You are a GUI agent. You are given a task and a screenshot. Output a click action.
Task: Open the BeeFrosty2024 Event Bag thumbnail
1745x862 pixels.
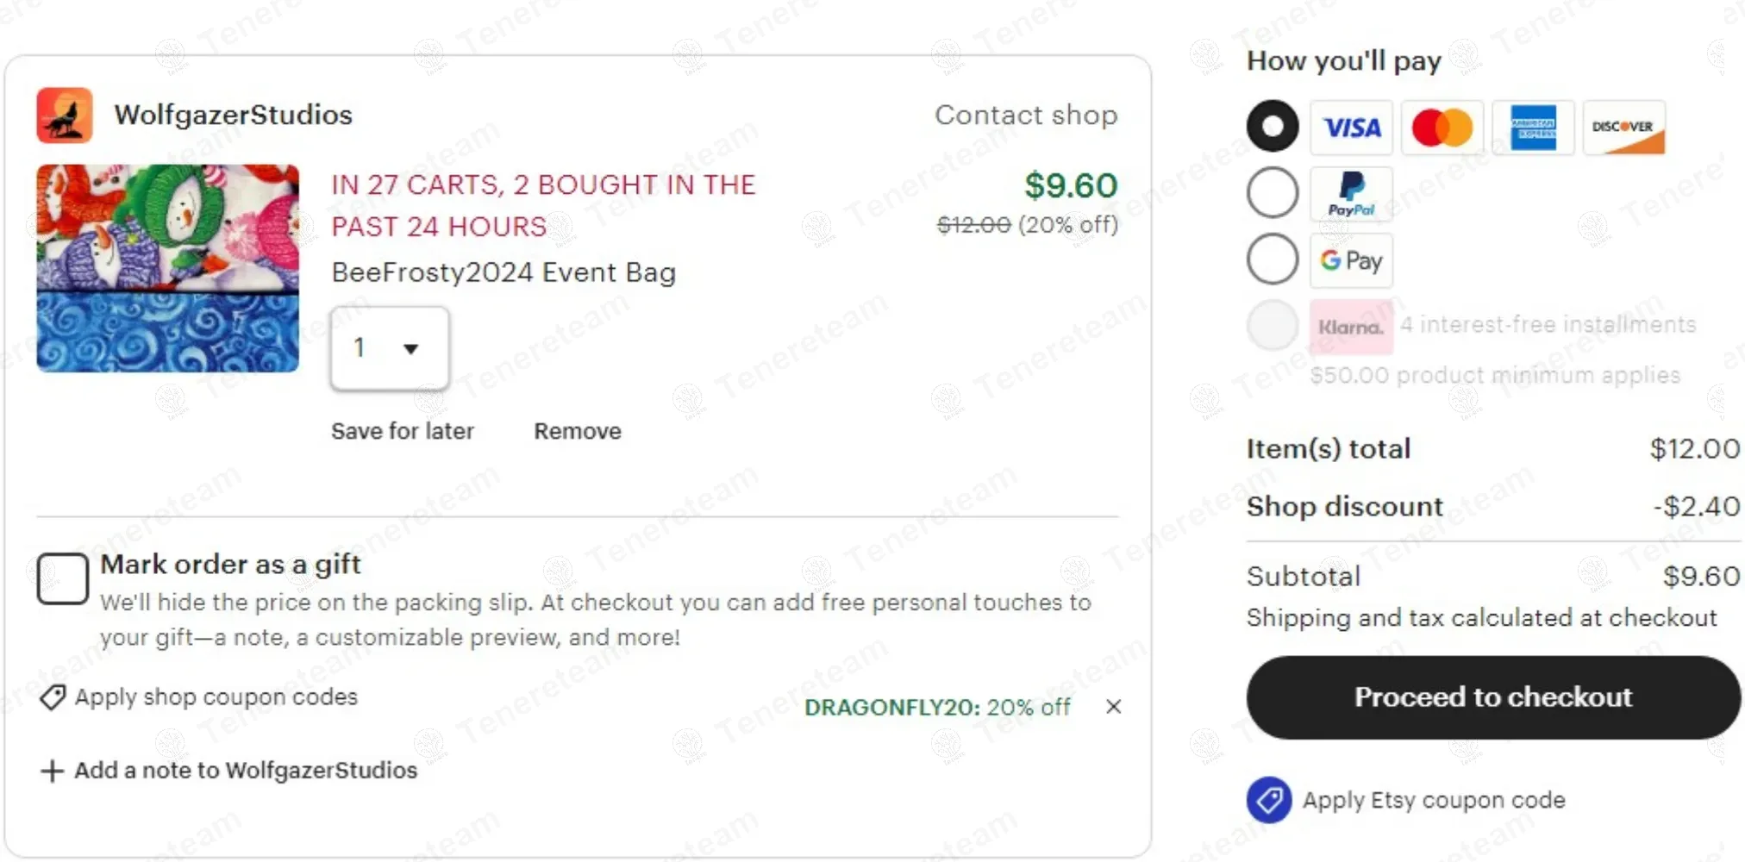tap(168, 268)
